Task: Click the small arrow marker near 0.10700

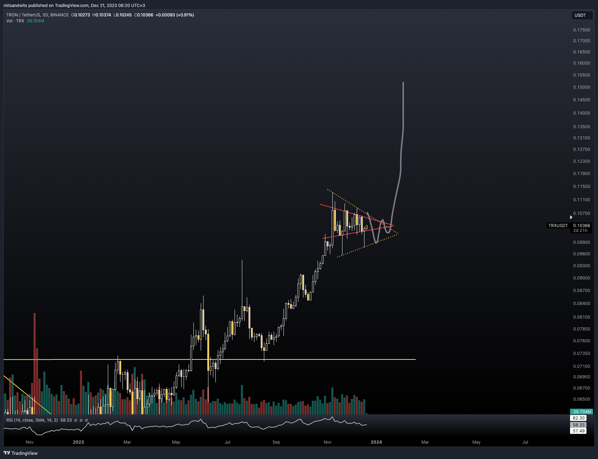Action: [571, 217]
